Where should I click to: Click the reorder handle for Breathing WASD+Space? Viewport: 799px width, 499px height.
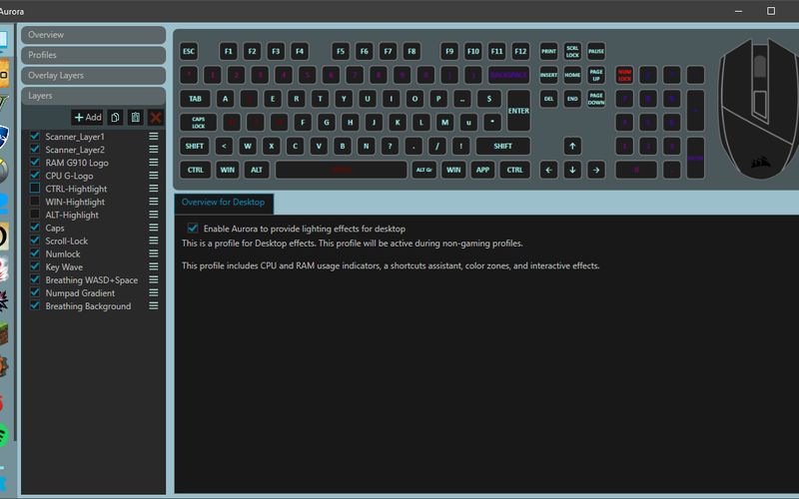click(x=154, y=280)
